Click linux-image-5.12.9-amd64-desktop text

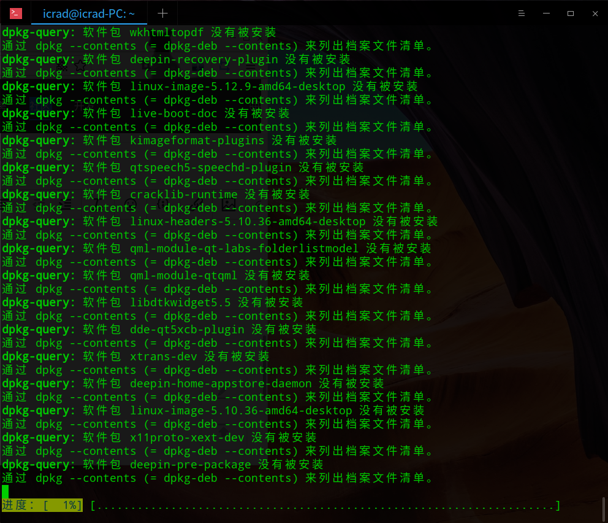[x=237, y=86]
